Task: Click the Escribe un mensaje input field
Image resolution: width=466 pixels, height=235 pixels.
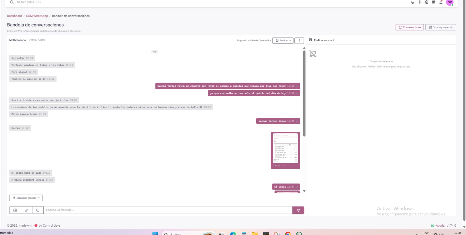Action: [167, 210]
